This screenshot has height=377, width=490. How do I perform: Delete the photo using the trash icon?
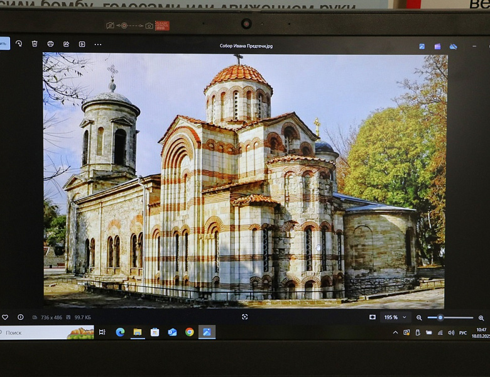[x=35, y=44]
